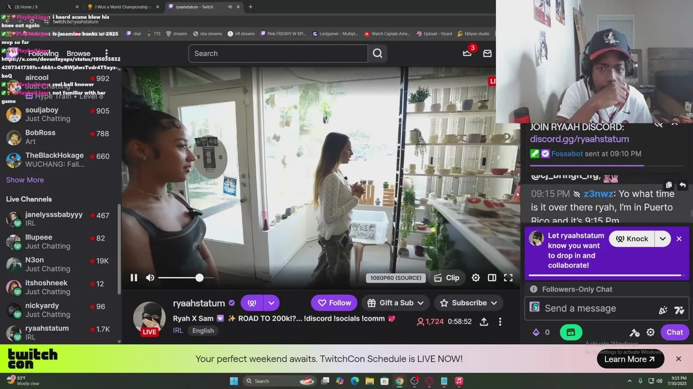Expand the Knock options chevron
The width and height of the screenshot is (693, 389).
click(663, 239)
